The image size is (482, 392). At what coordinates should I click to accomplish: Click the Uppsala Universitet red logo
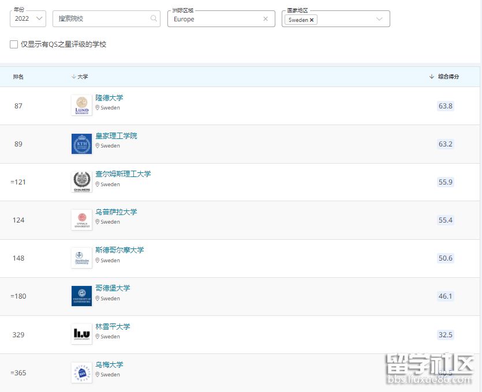pyautogui.click(x=81, y=220)
